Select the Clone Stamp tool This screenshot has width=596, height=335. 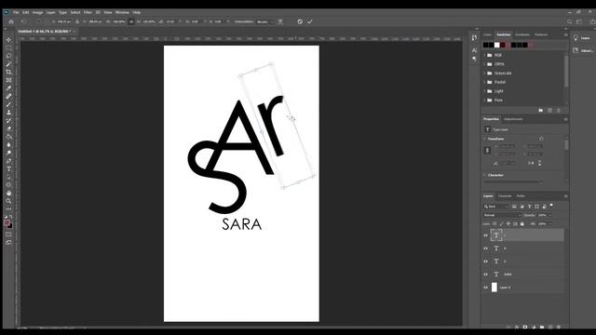coord(8,113)
